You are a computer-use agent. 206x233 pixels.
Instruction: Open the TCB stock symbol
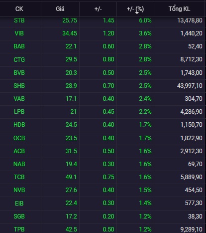point(19,177)
